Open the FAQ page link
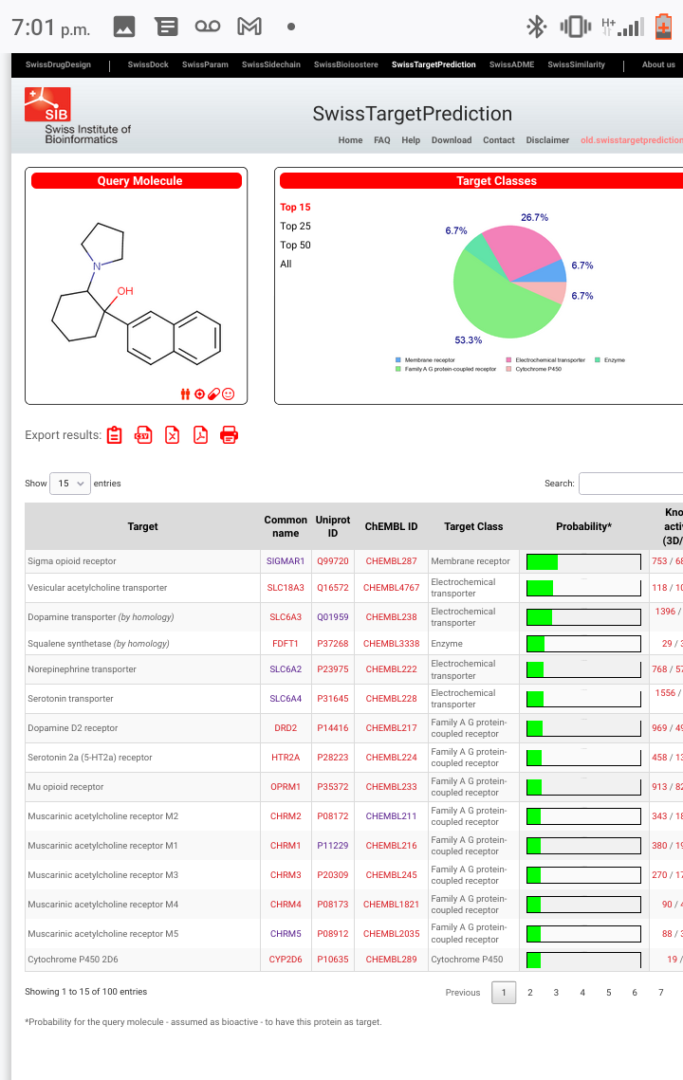The image size is (683, 1080). [382, 139]
